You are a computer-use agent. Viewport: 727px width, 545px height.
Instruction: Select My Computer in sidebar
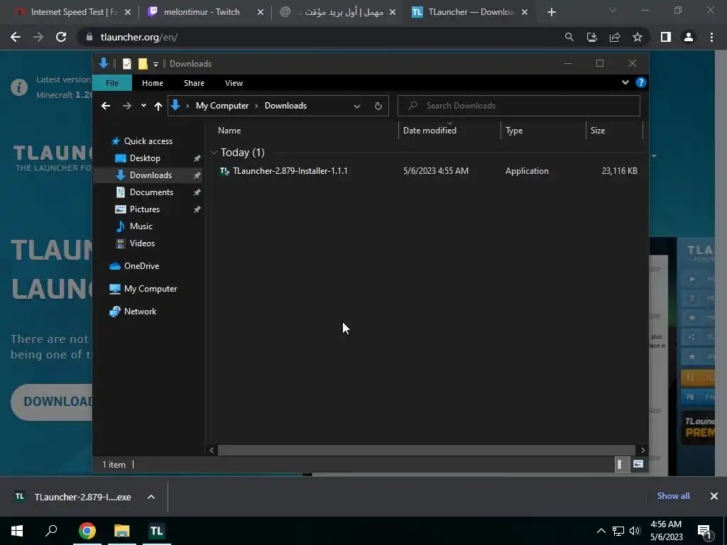coord(151,289)
